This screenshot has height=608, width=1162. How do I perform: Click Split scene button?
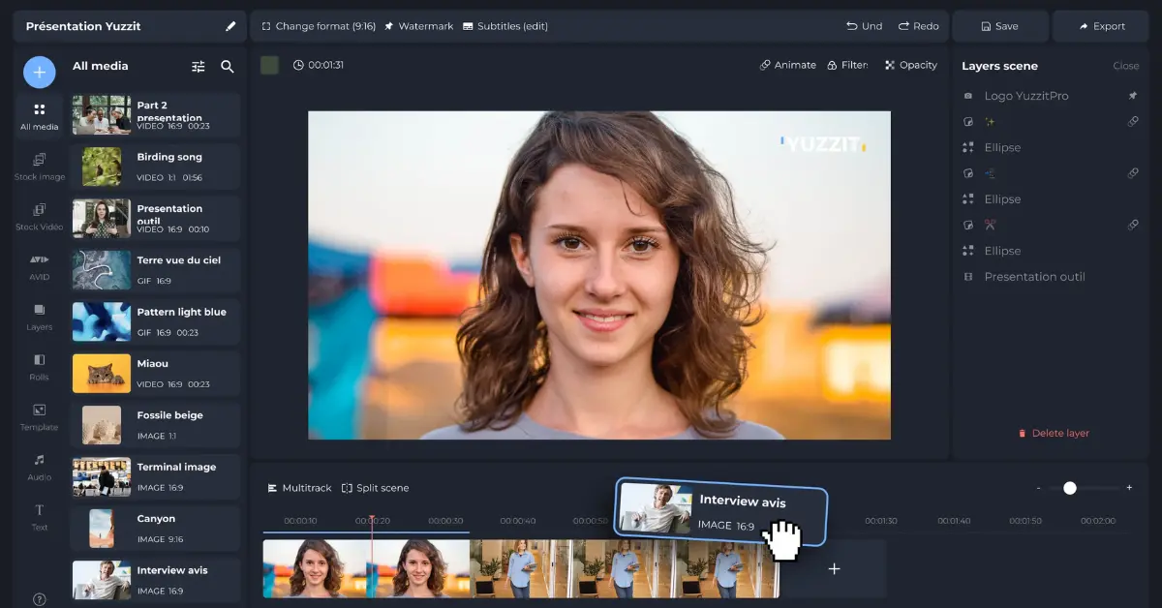click(x=375, y=488)
